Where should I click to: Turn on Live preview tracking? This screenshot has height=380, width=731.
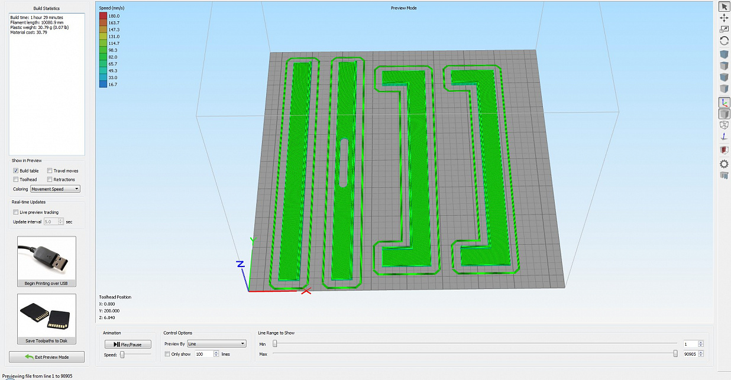(16, 212)
